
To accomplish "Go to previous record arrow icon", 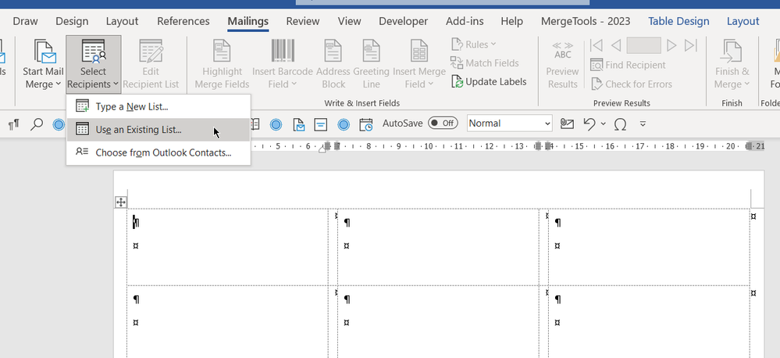I will (x=616, y=45).
